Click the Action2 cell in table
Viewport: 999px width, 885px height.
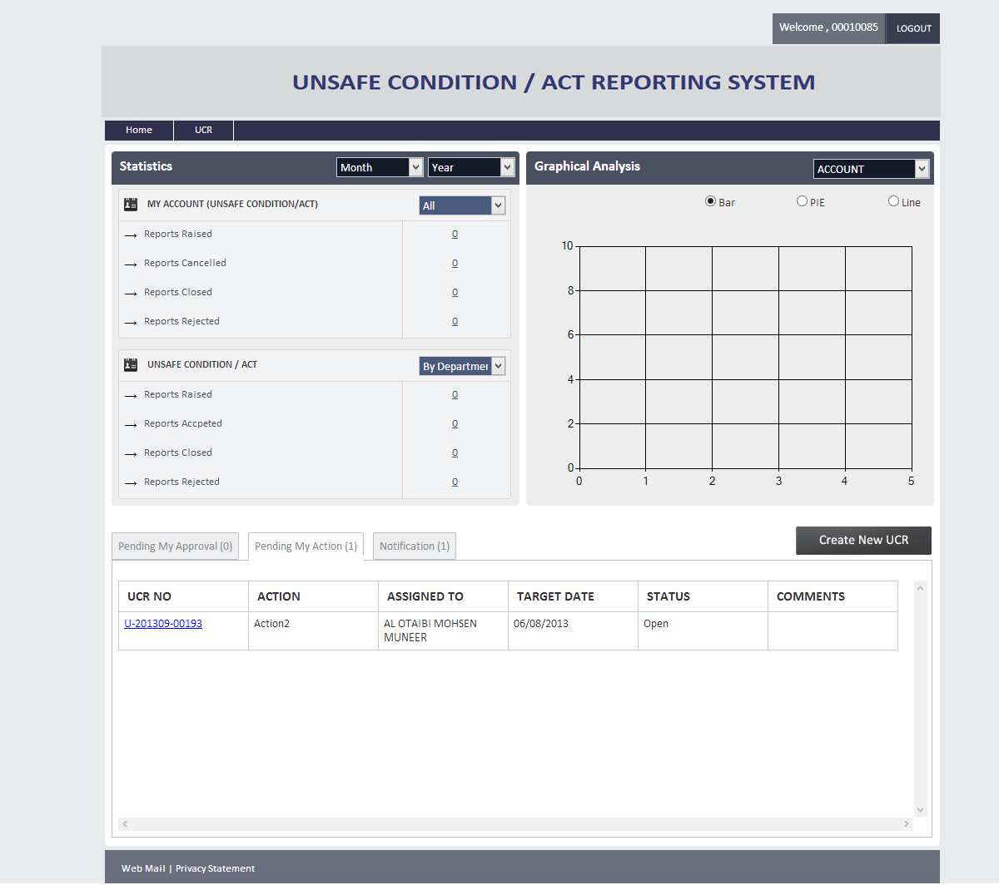point(313,631)
